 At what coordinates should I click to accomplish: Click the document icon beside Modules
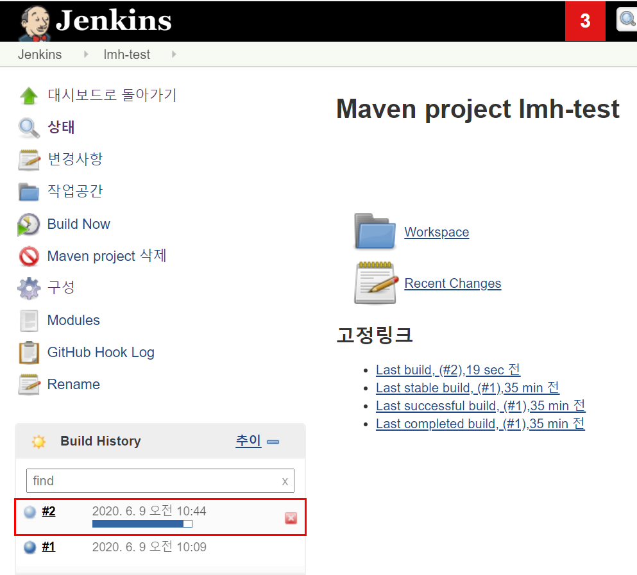click(x=29, y=321)
